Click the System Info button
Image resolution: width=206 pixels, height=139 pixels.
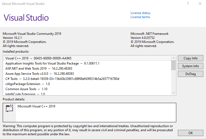(x=190, y=66)
